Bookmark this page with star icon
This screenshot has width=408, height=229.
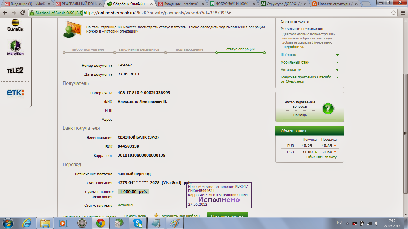pos(394,13)
